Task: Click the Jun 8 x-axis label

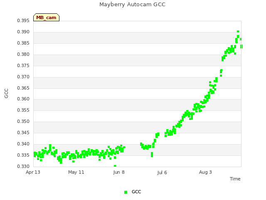Action: point(119,172)
